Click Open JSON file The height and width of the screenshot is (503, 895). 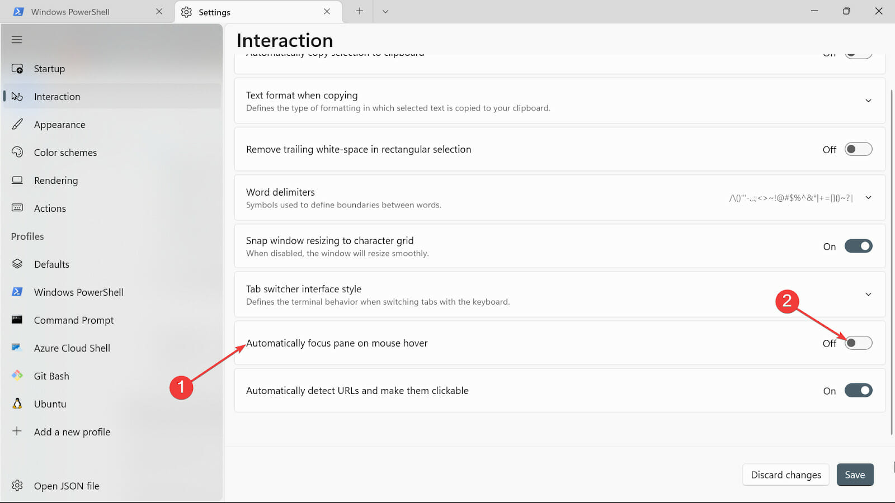click(x=112, y=486)
